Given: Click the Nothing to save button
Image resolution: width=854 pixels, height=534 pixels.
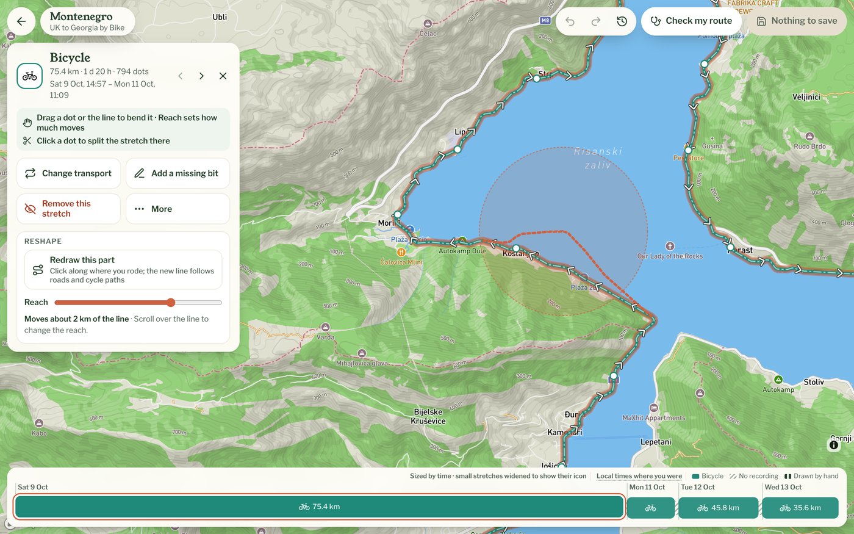Looking at the screenshot, I should pos(797,21).
